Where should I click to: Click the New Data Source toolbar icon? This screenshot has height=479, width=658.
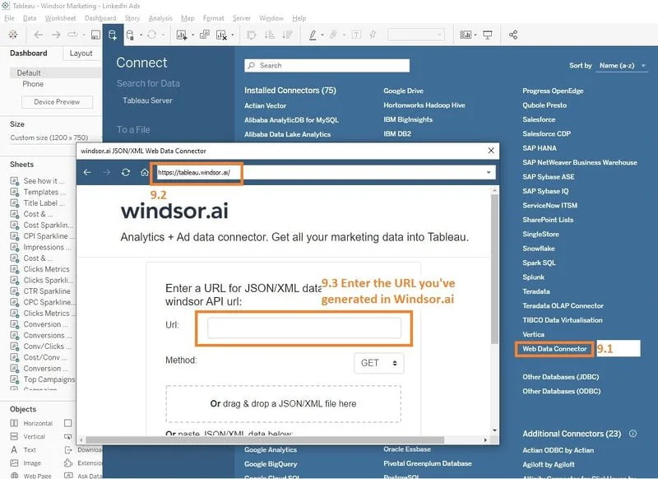(x=113, y=35)
